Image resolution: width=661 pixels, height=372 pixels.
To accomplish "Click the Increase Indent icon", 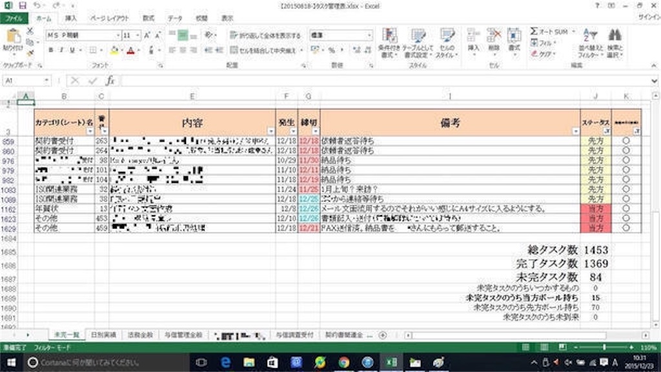I will (x=219, y=50).
